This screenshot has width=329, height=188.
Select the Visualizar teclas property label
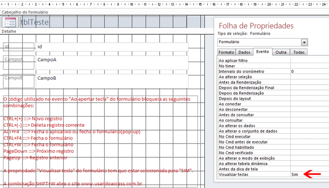pos(233,174)
